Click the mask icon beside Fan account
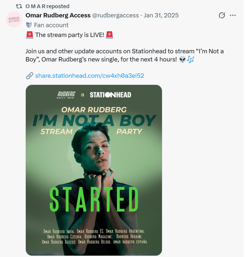This screenshot has width=245, height=257. tap(29, 25)
